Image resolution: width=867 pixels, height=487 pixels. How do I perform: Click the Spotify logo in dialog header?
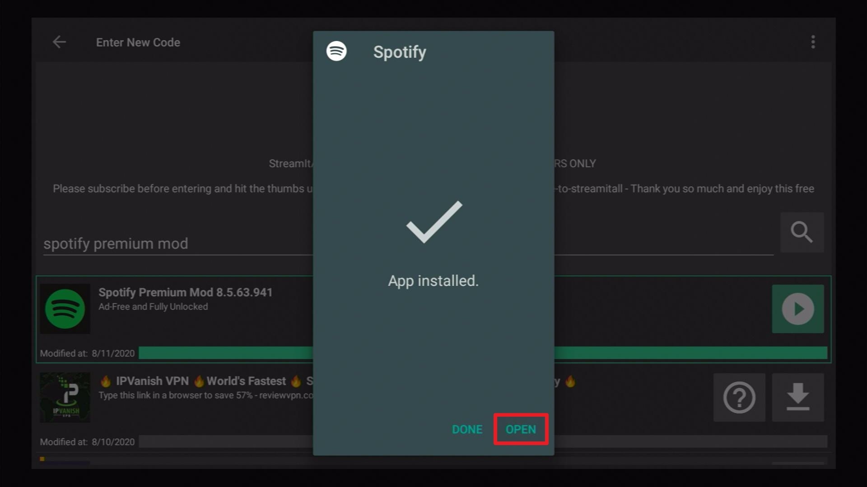coord(336,51)
